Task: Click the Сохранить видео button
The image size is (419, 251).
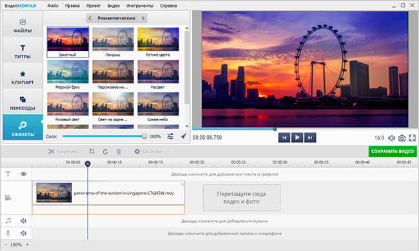Action: (393, 151)
